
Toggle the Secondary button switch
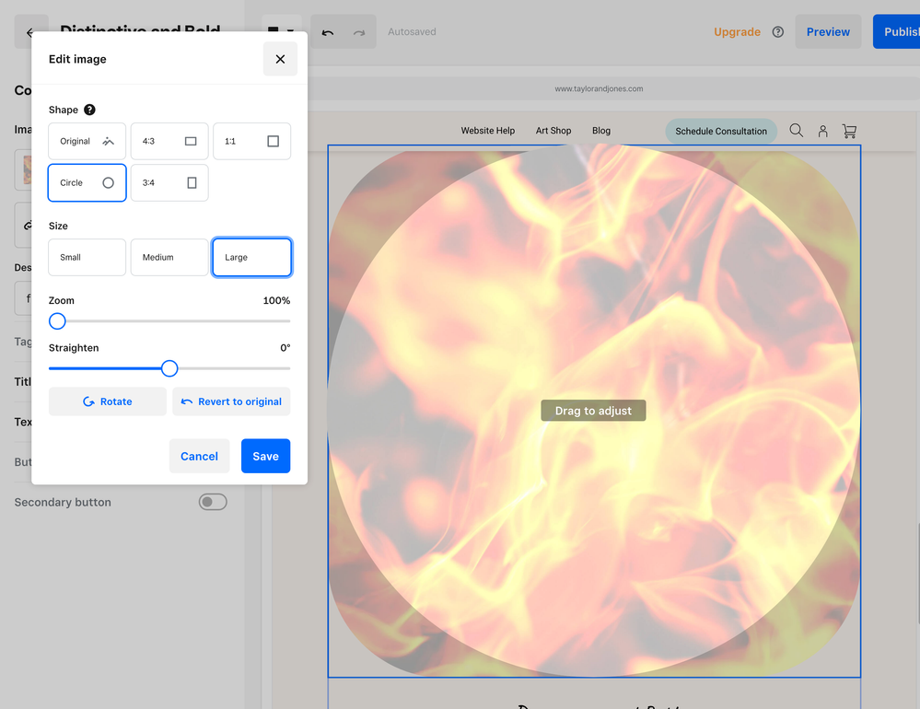(x=213, y=502)
